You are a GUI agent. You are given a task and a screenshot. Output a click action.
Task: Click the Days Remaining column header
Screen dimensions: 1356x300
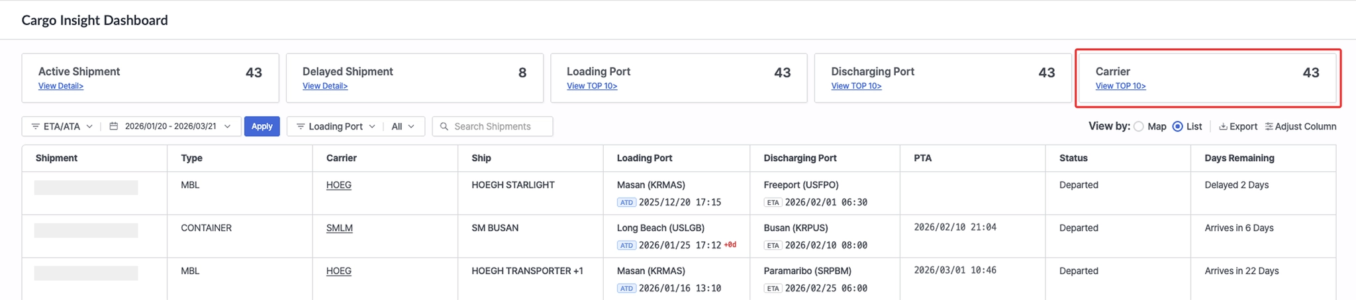point(1239,158)
